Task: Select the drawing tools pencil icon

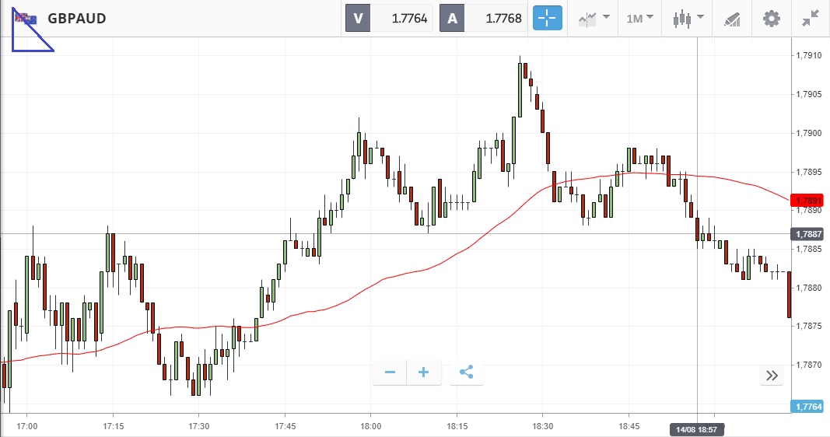Action: coord(732,18)
